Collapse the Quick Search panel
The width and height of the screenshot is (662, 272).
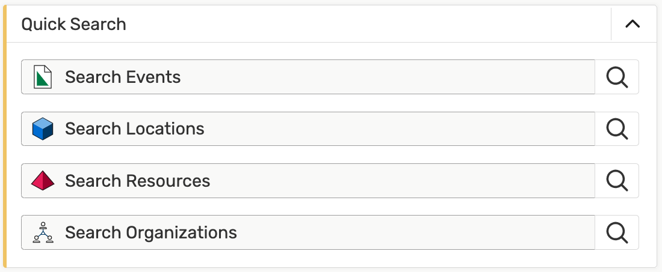pos(633,25)
